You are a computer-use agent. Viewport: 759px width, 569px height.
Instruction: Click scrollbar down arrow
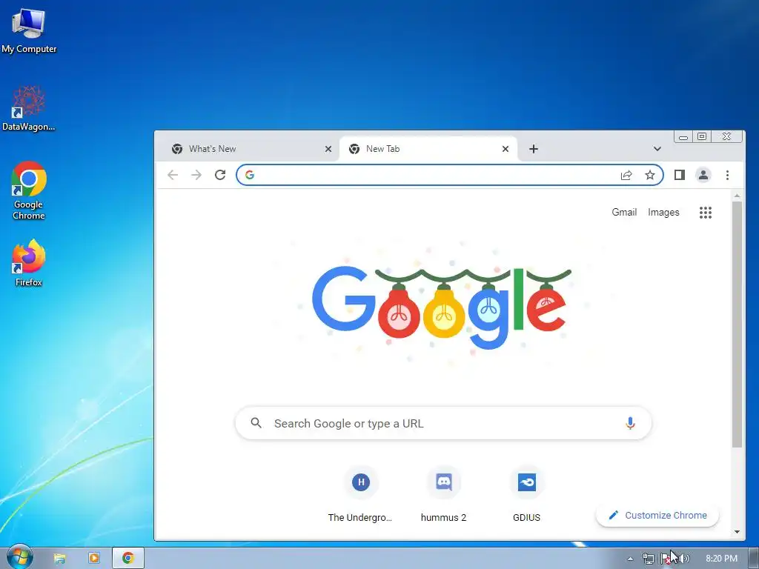[737, 532]
